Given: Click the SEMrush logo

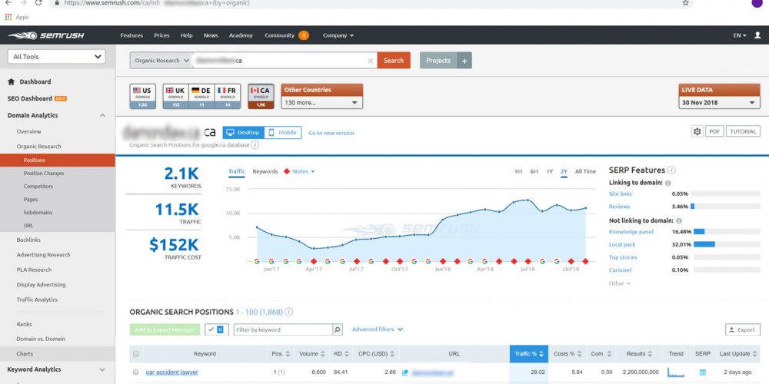Looking at the screenshot, I should pyautogui.click(x=46, y=35).
